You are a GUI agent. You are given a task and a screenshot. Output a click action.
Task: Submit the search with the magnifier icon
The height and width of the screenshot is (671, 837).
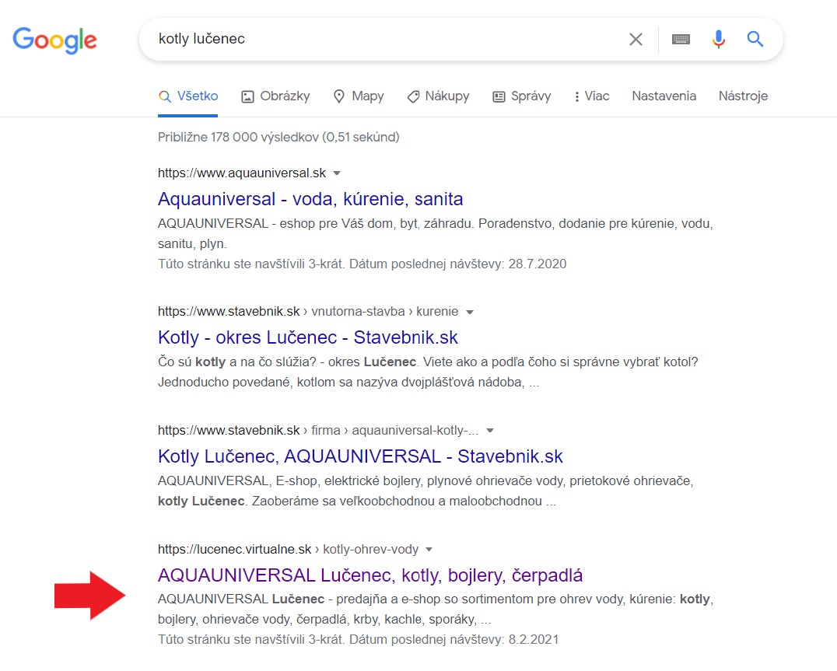point(755,39)
